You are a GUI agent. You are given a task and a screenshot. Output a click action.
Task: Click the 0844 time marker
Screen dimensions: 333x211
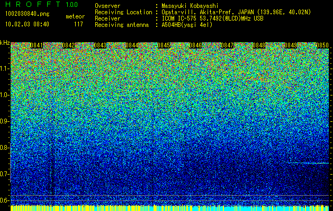(x=132, y=45)
